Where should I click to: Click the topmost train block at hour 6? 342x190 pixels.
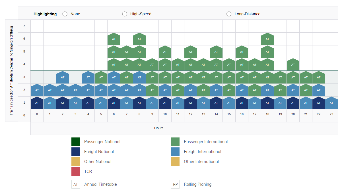tap(114, 39)
